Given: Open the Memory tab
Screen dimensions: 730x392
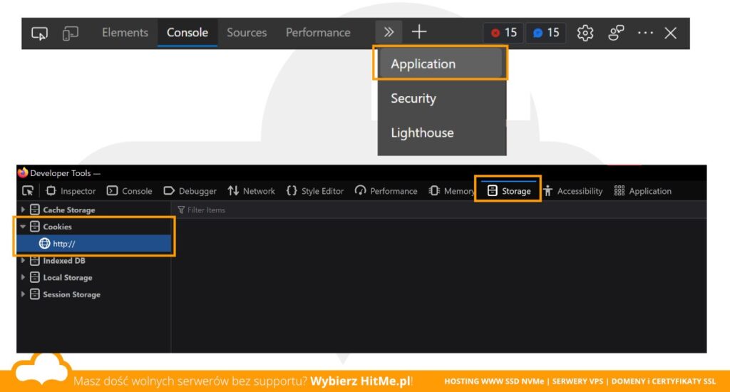Looking at the screenshot, I should pyautogui.click(x=451, y=191).
